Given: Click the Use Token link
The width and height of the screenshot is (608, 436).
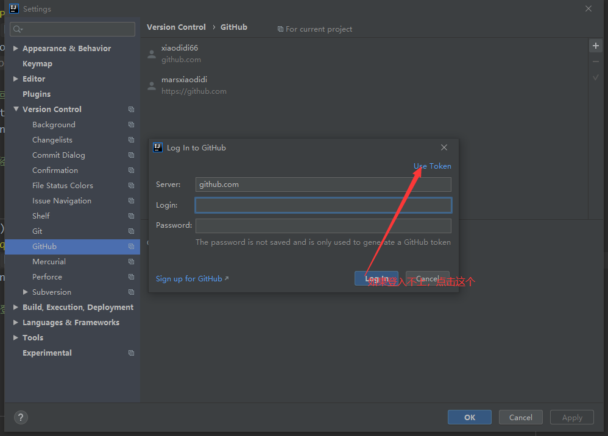Looking at the screenshot, I should point(433,166).
